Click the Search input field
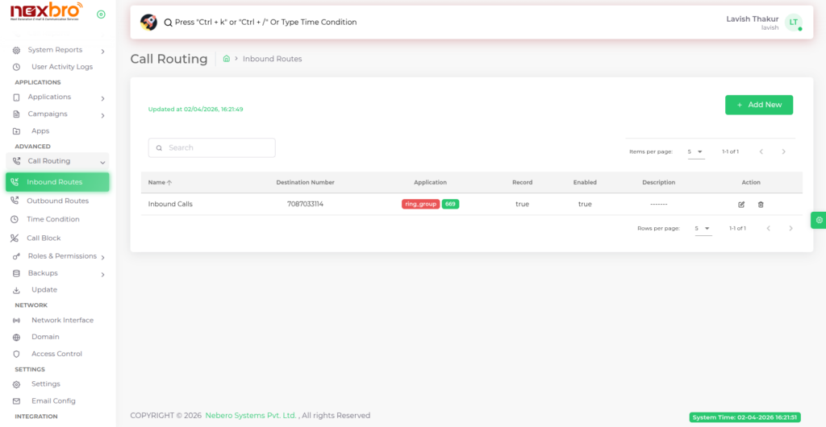The image size is (826, 427). pyautogui.click(x=212, y=148)
